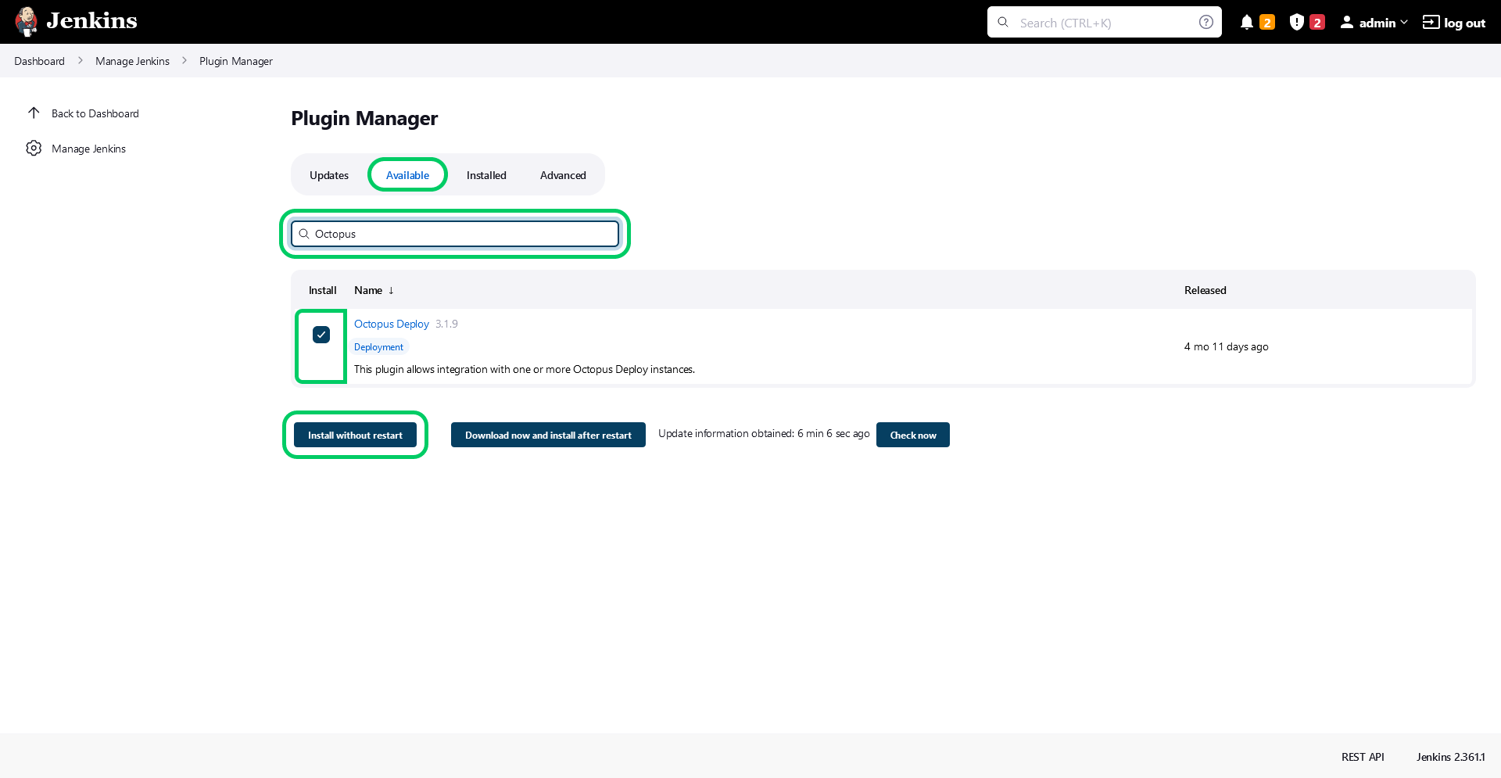This screenshot has height=778, width=1501.
Task: Click the Manage Jenkins gear icon
Action: [34, 148]
